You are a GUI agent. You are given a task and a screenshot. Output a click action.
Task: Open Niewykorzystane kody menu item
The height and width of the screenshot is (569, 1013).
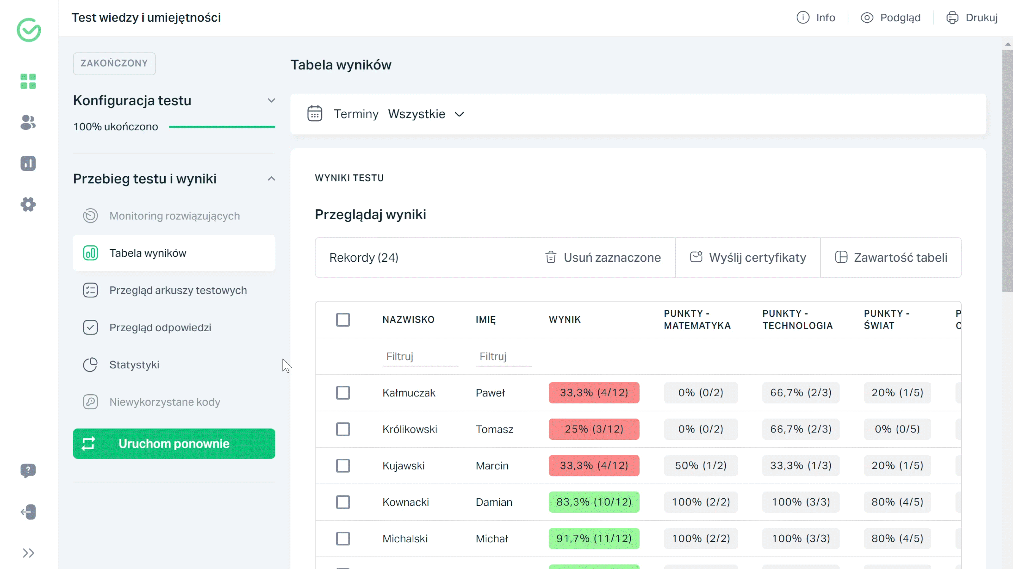[174, 402]
